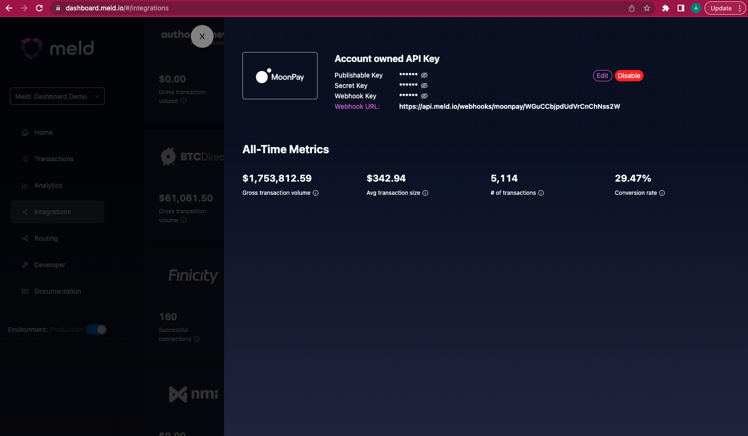Viewport: 748px width, 436px height.
Task: Reveal the Webhook Key value
Action: tap(424, 96)
